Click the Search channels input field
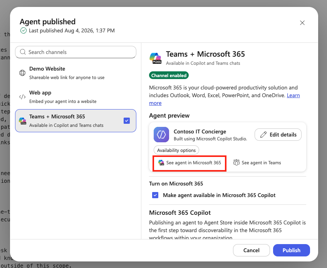Screen dimensions: 327x268 (x=76, y=52)
